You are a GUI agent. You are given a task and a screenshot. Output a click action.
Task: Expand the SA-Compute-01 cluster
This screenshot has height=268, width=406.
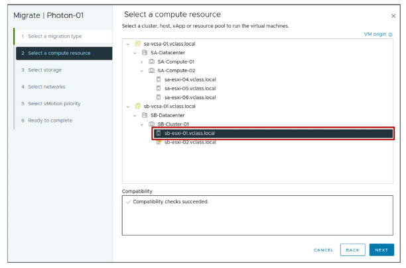click(141, 62)
